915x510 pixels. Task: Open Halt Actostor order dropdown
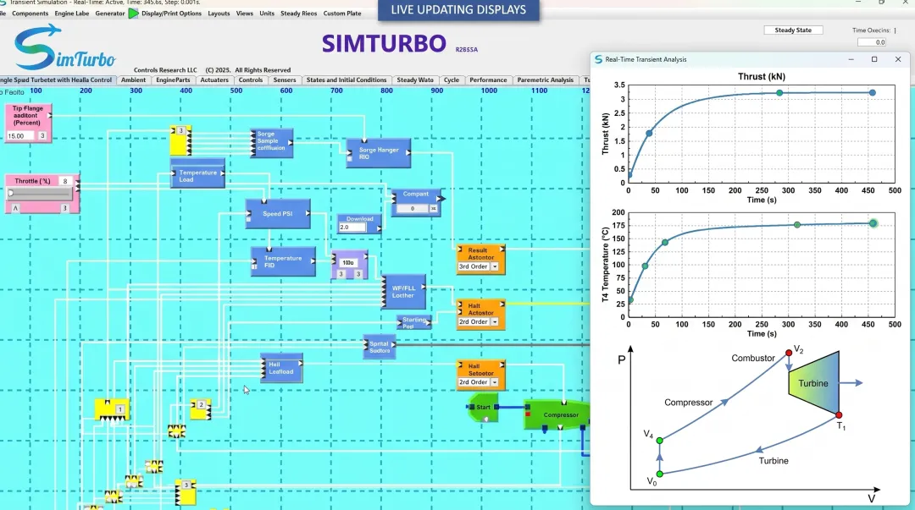494,321
